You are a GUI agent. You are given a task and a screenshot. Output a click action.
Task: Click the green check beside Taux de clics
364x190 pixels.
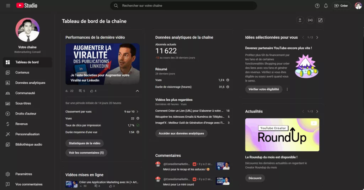138,125
